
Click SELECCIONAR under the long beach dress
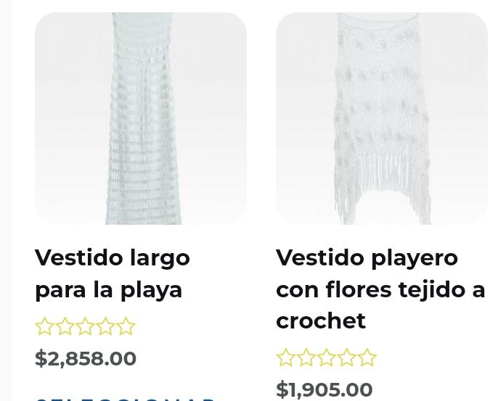click(x=126, y=399)
